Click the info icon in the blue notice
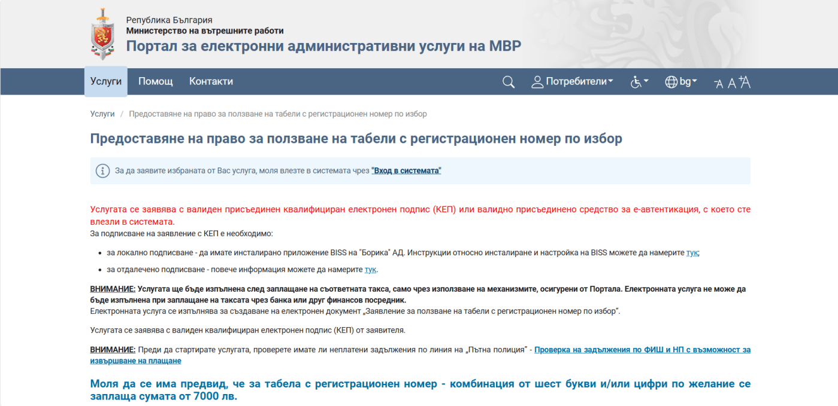838x406 pixels. point(102,170)
